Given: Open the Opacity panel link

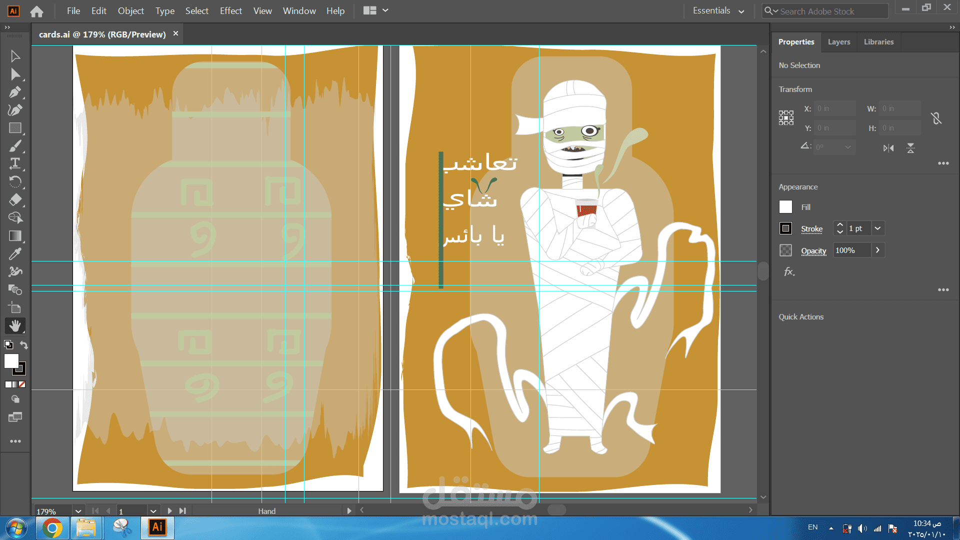Looking at the screenshot, I should pos(813,251).
